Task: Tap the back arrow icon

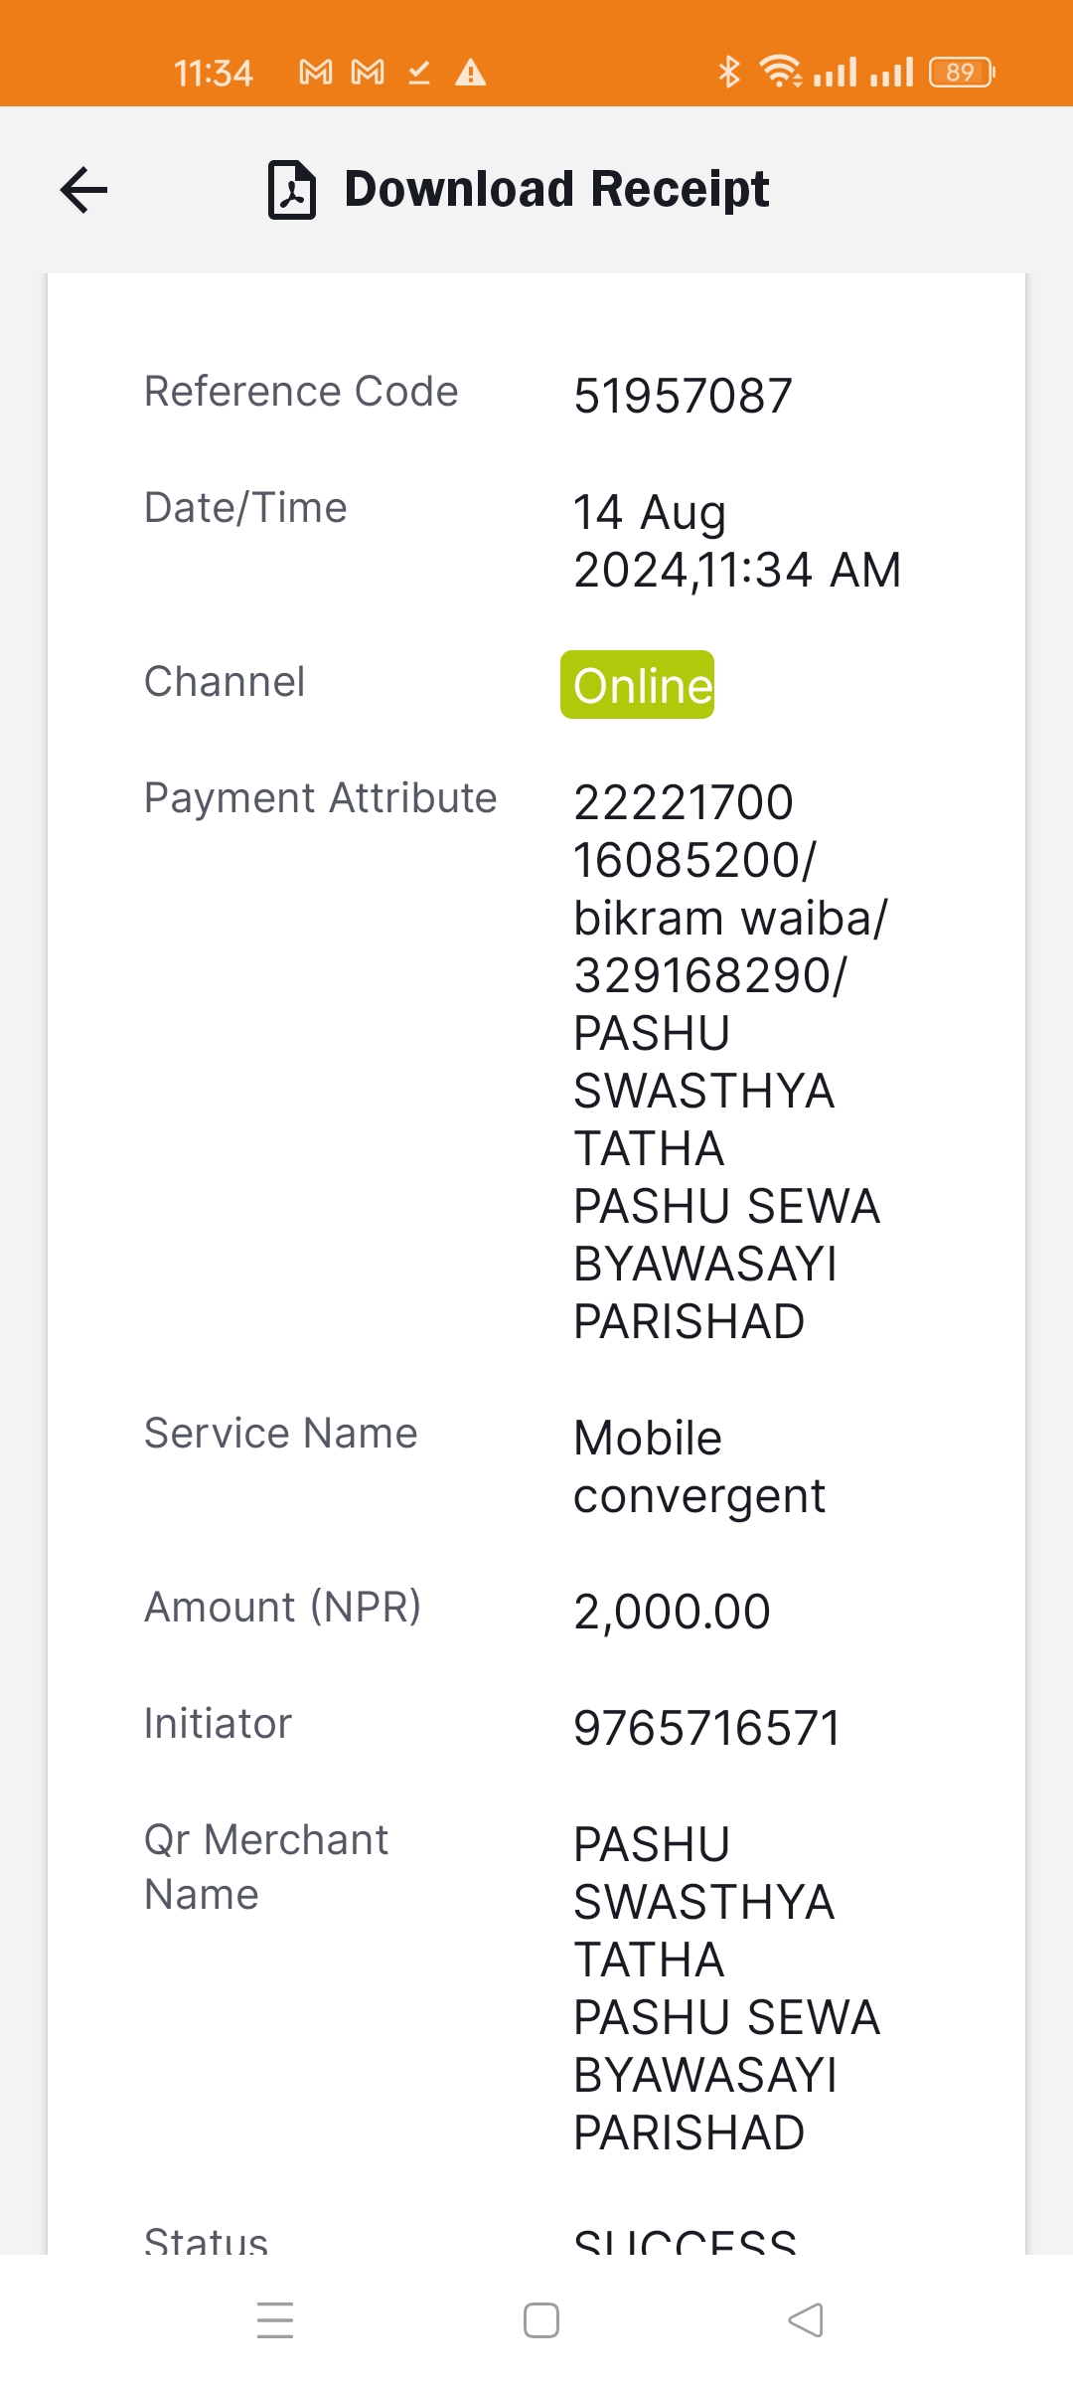Action: click(84, 190)
